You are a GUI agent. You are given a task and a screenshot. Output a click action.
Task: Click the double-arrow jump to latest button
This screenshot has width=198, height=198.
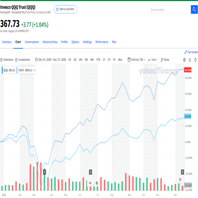pyautogui.click(x=180, y=179)
